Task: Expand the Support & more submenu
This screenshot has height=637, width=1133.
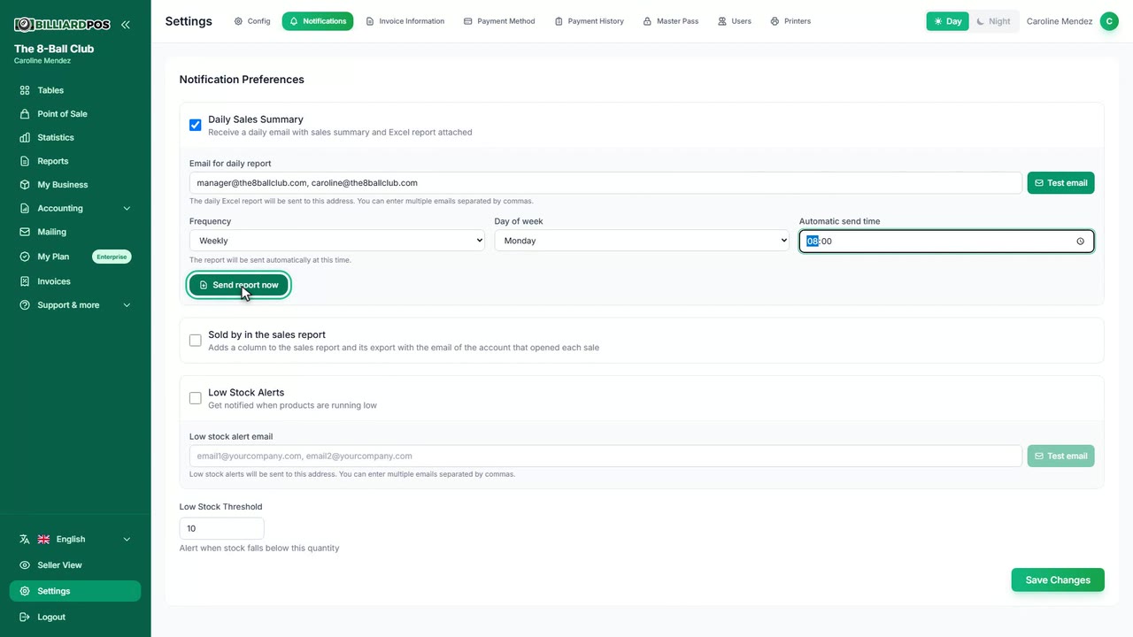Action: (x=75, y=305)
